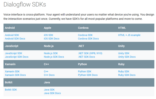The image size is (156, 99).
Task: Click the Cordova column header
Action: [x=83, y=28]
